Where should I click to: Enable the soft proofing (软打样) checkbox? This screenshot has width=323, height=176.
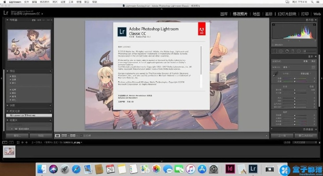point(81,136)
